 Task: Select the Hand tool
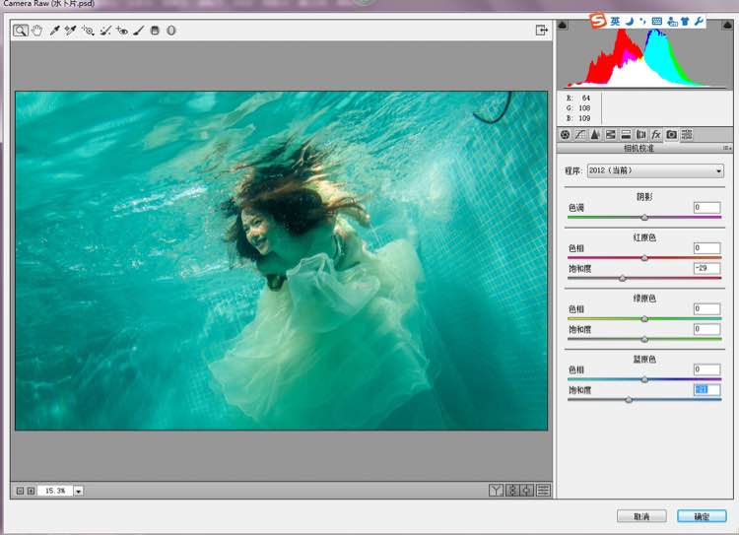coord(36,31)
